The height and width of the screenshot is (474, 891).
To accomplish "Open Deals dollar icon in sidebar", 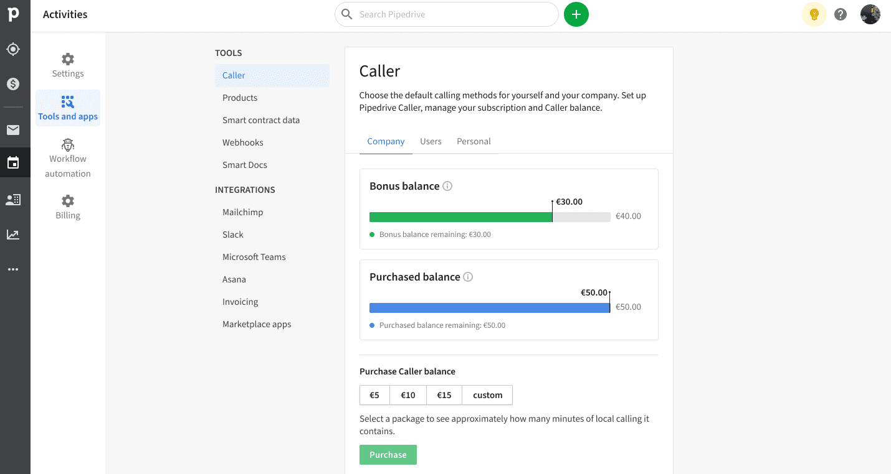I will point(13,84).
